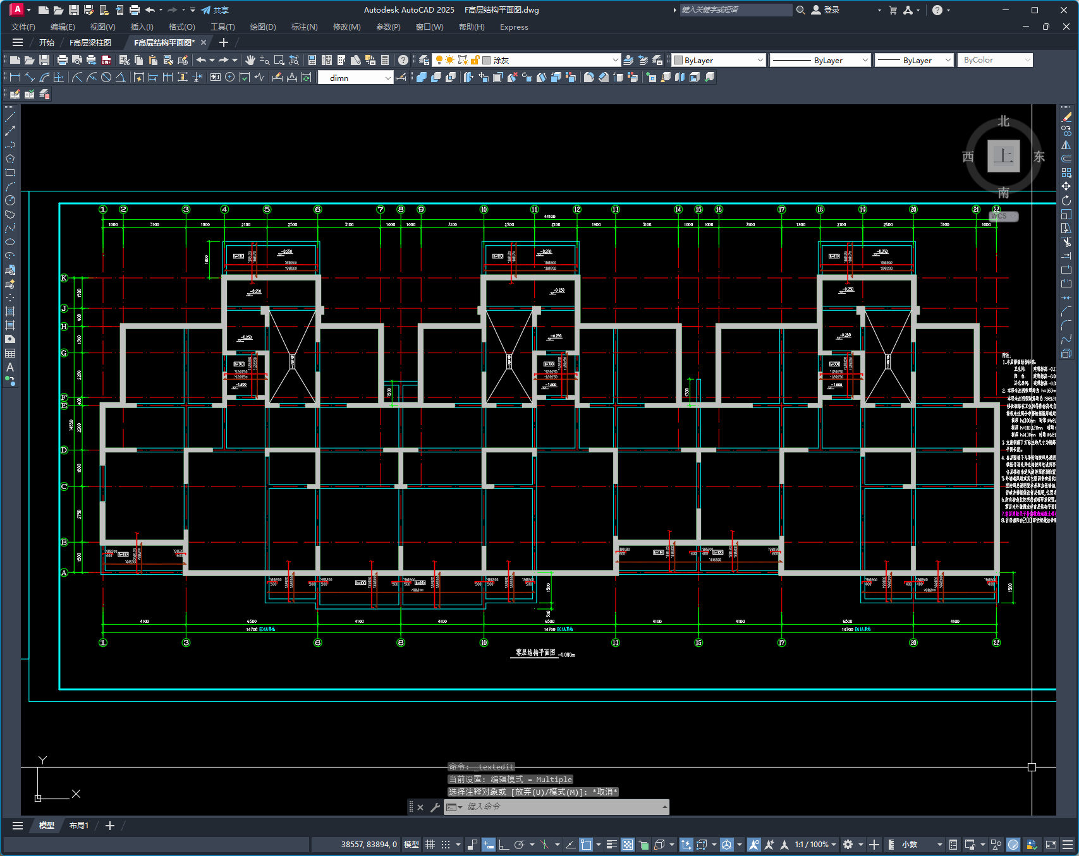1079x856 pixels.
Task: Click the Help question mark toolbar icon
Action: (403, 60)
